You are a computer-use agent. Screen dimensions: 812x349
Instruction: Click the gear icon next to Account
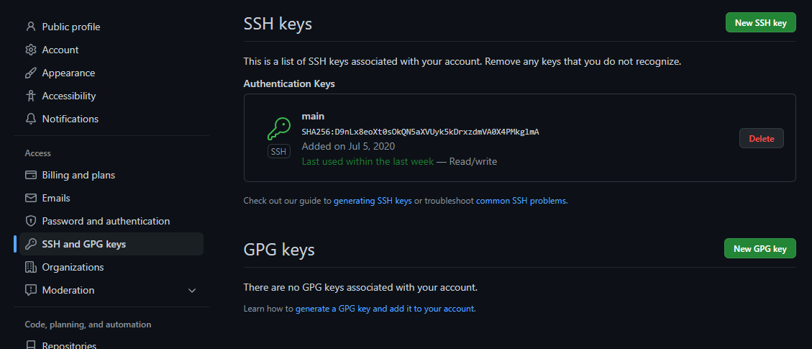coord(30,50)
